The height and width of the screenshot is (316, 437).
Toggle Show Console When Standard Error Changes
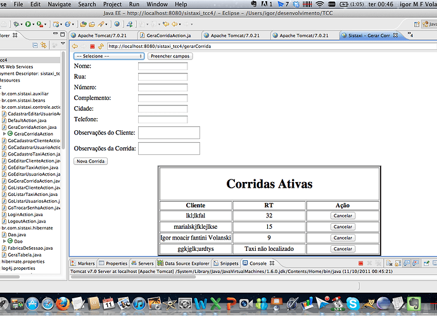[415, 263]
